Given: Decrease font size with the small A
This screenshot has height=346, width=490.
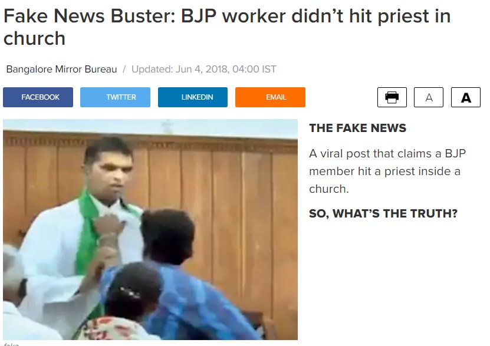Looking at the screenshot, I should [x=429, y=97].
